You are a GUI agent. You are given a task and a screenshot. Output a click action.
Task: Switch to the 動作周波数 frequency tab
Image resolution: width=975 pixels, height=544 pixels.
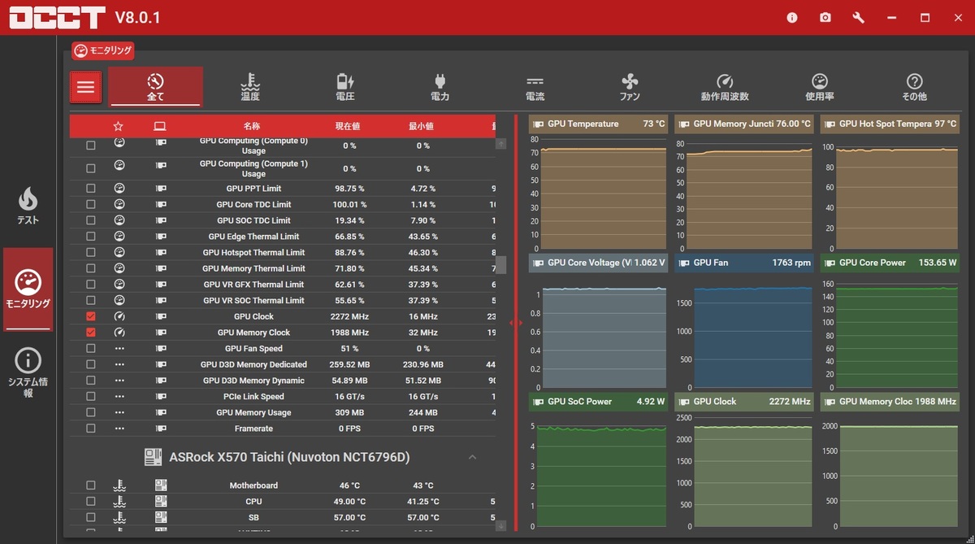coord(725,87)
